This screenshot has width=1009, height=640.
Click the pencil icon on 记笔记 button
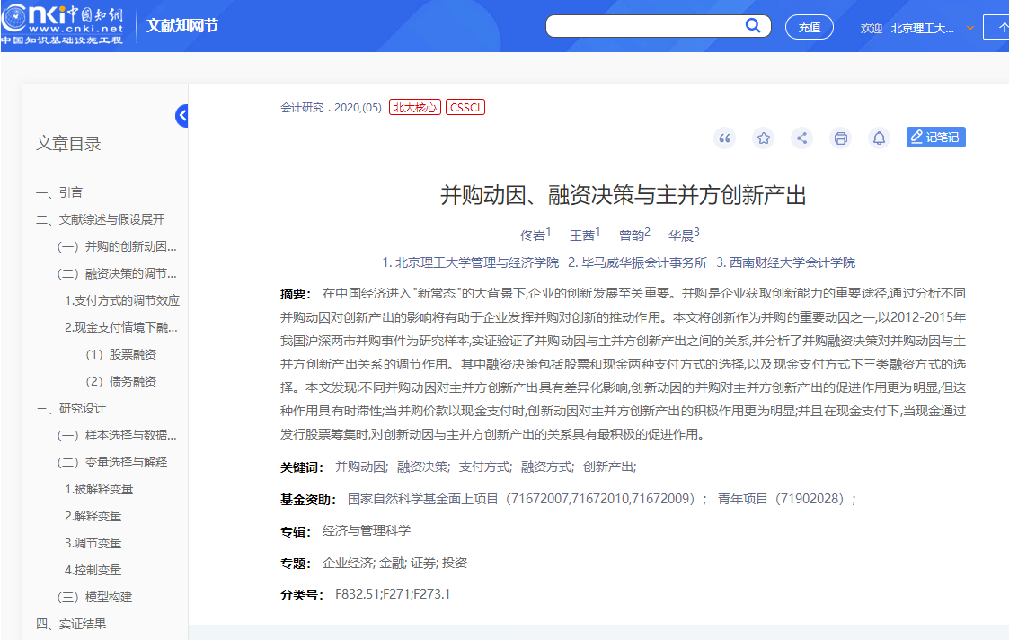pyautogui.click(x=914, y=137)
